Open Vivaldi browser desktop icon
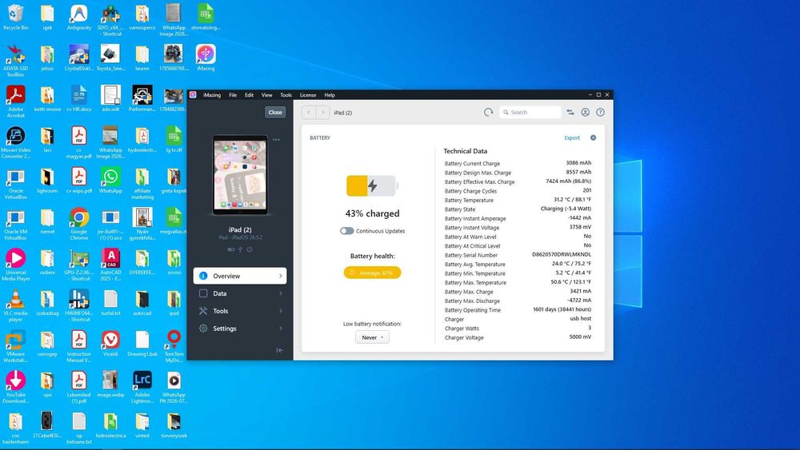The height and width of the screenshot is (450, 800). tap(110, 343)
